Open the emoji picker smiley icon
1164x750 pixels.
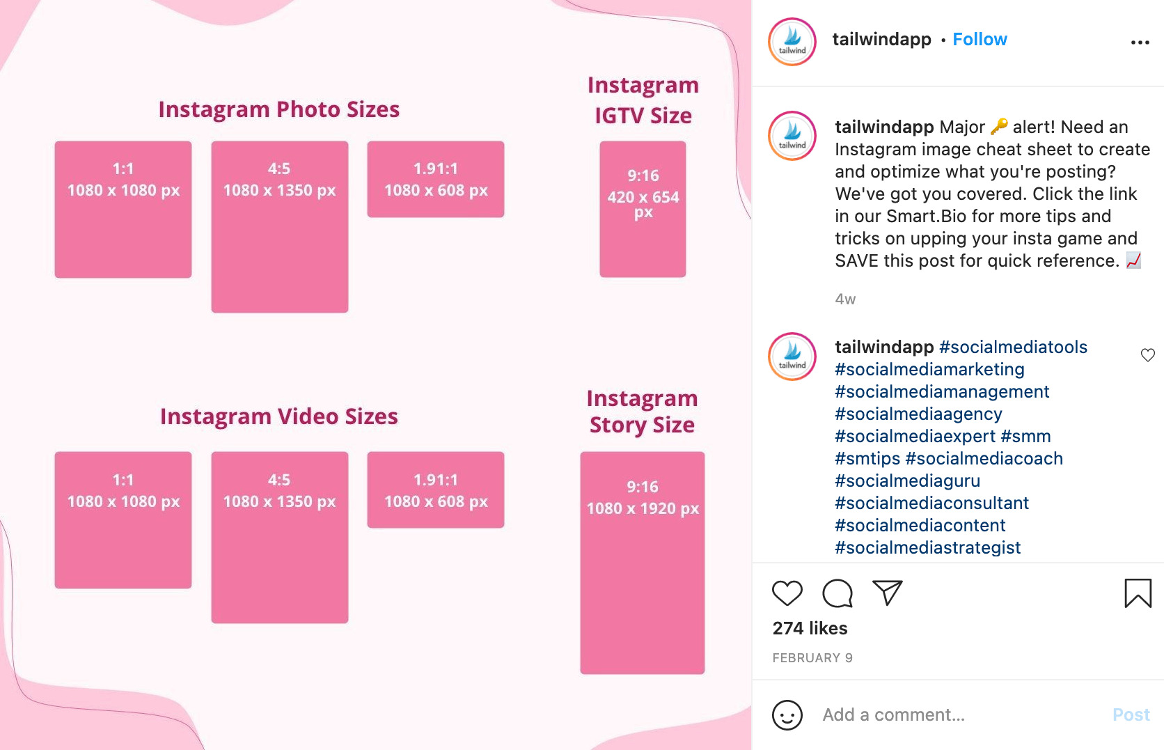tap(787, 715)
